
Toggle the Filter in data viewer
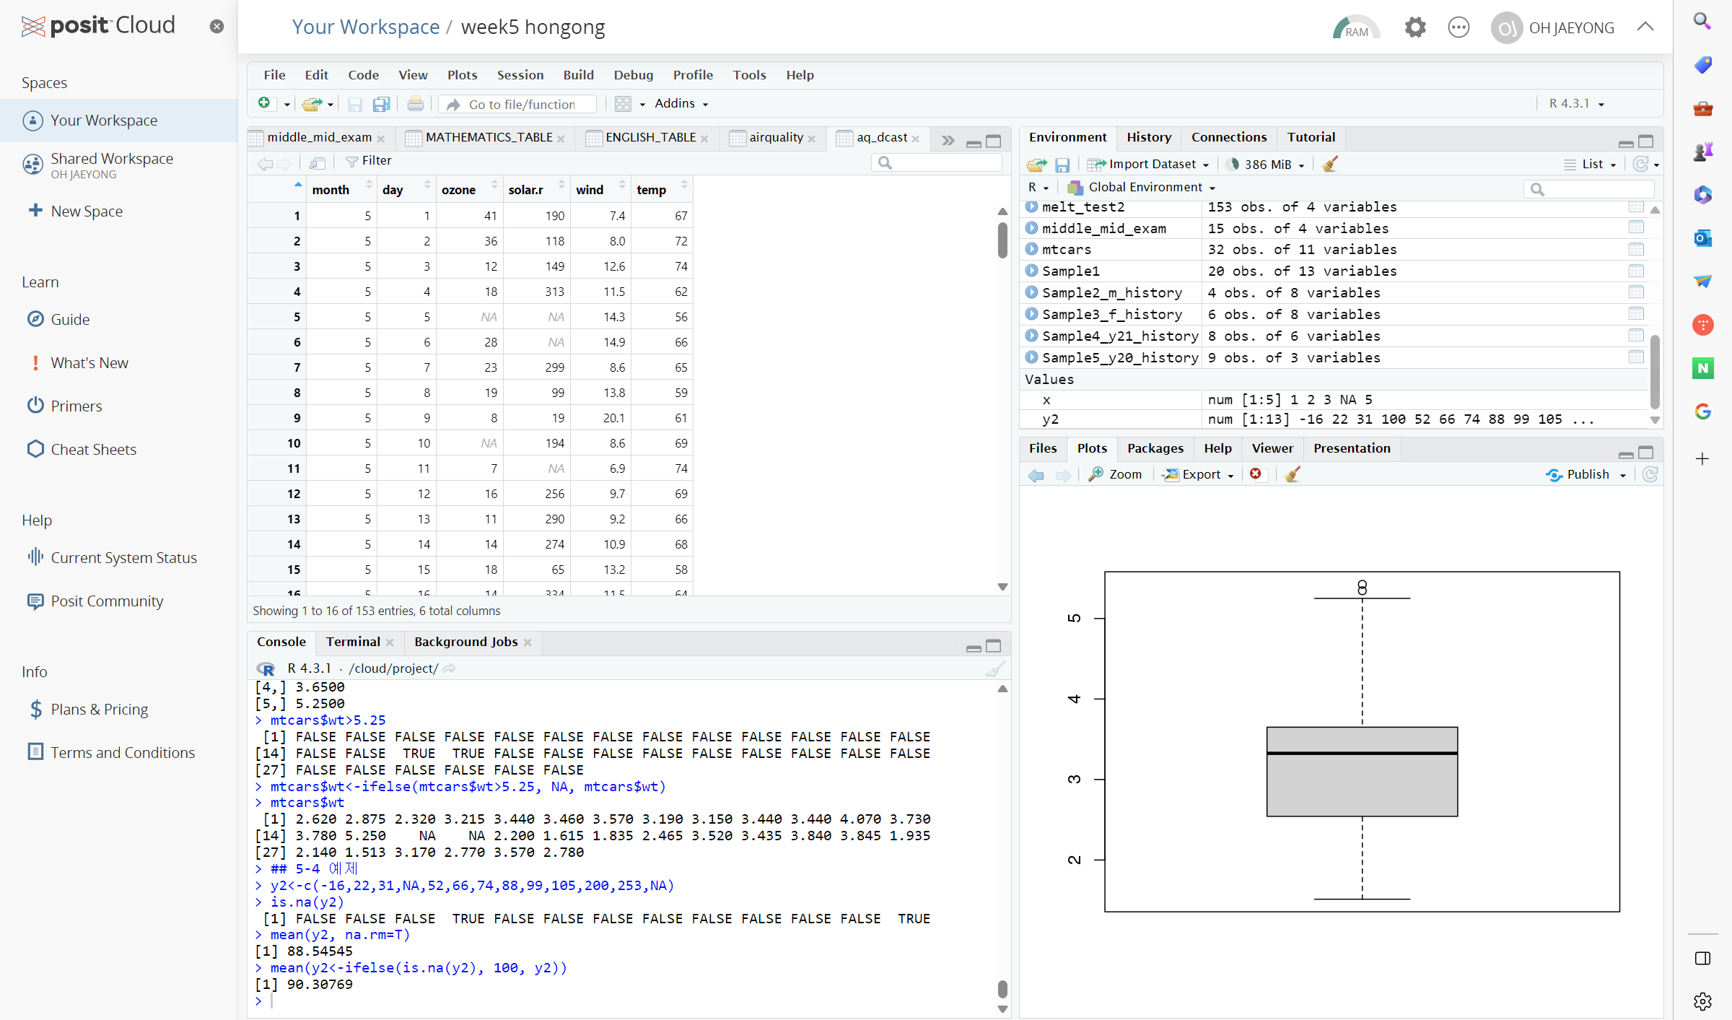coord(369,161)
